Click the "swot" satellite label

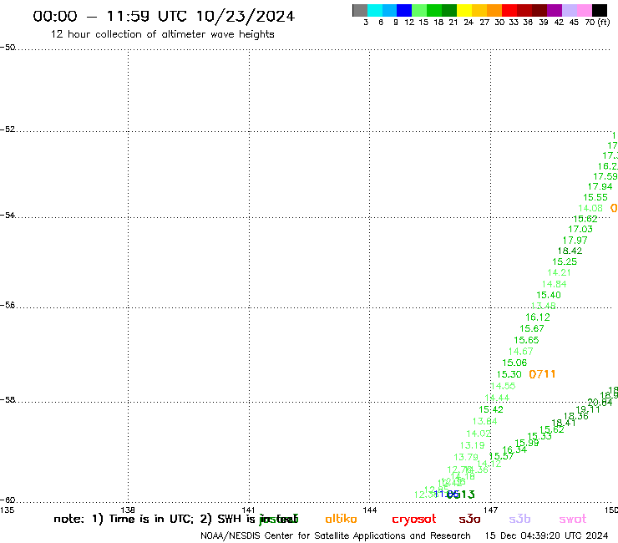(573, 520)
